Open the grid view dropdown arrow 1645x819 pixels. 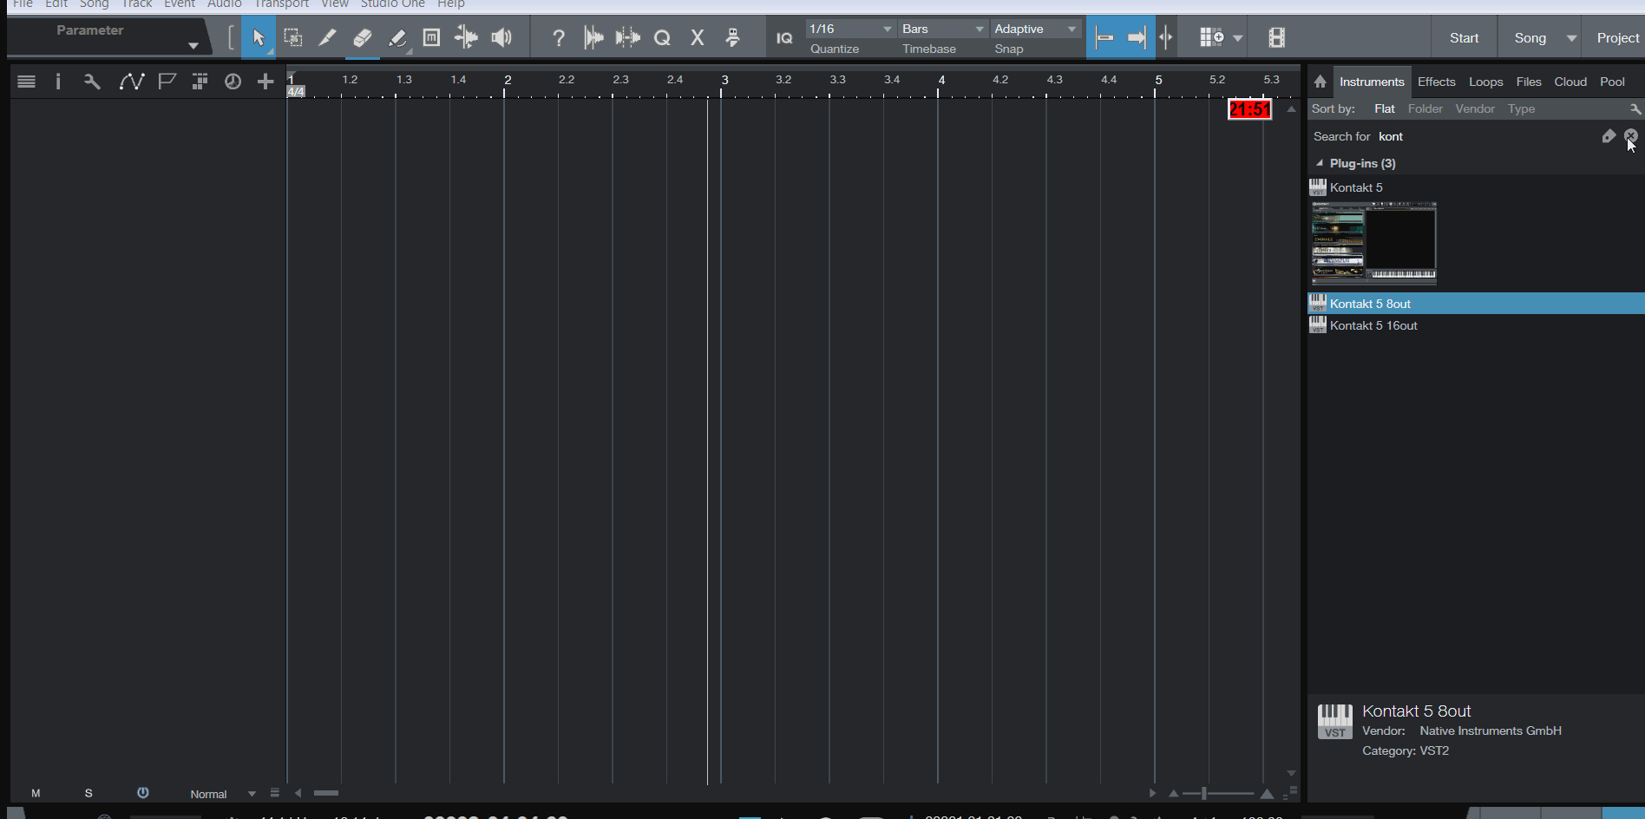[1238, 38]
